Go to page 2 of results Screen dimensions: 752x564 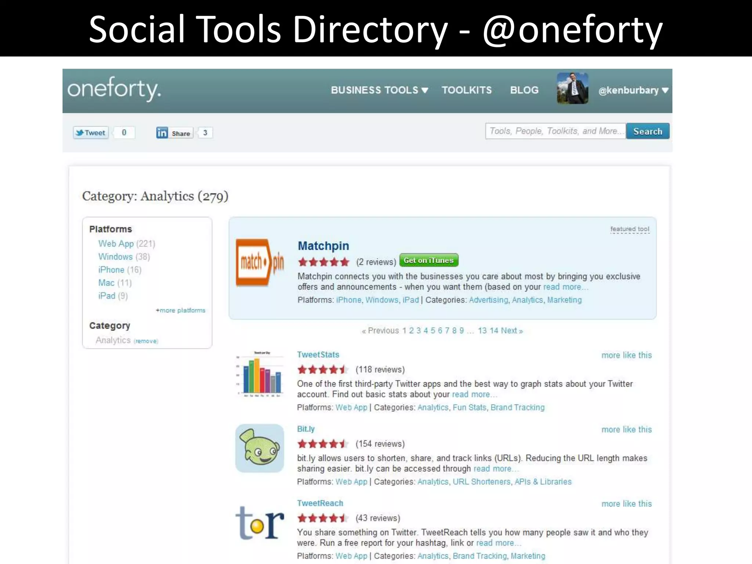tap(411, 330)
